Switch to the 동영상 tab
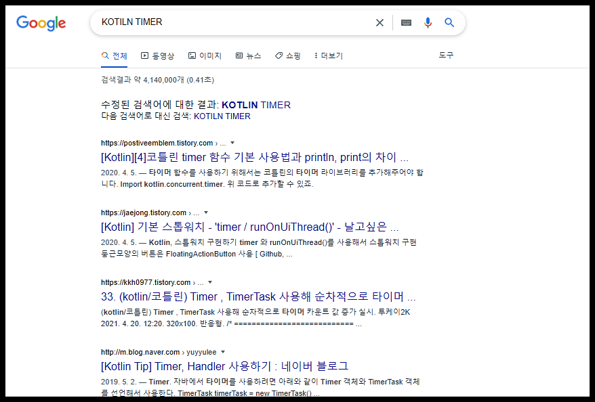Viewport: 595px width, 402px height. point(157,55)
